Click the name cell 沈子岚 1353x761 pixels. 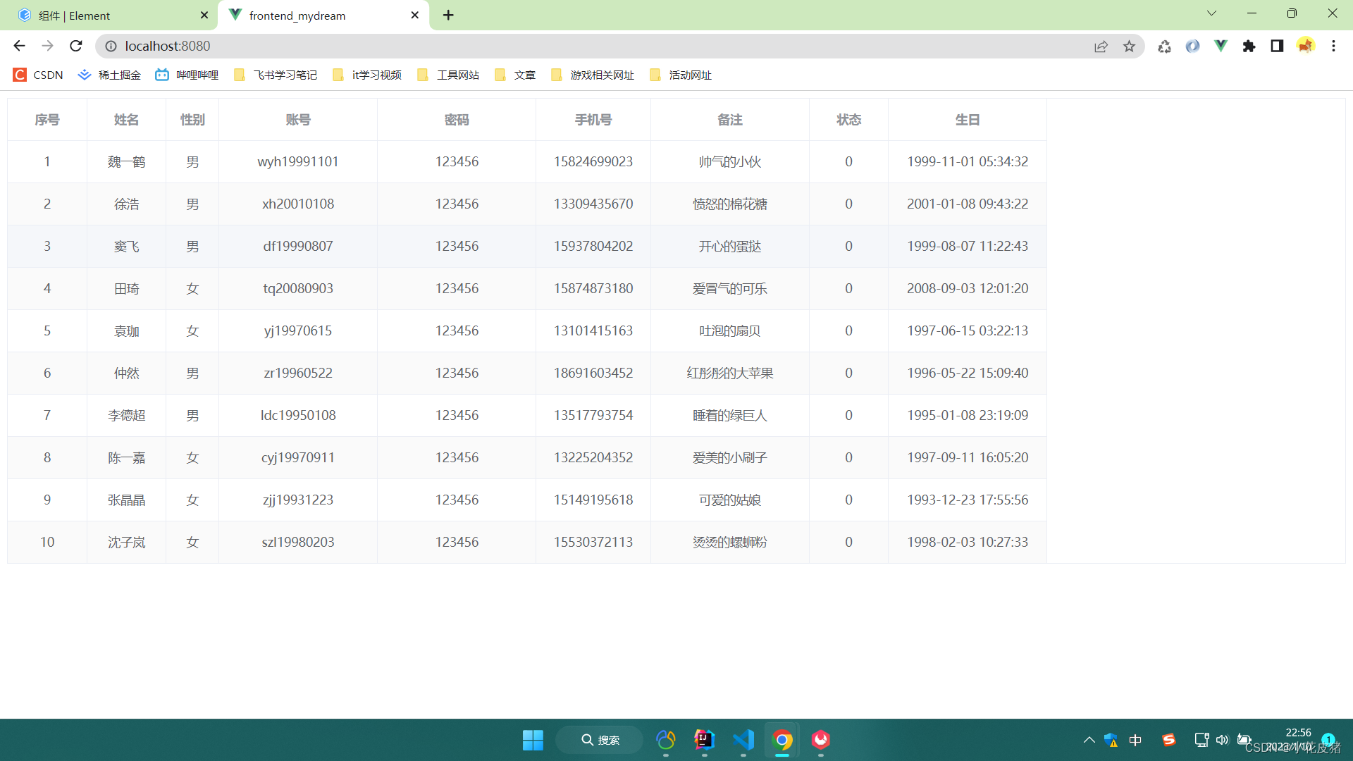[126, 543]
